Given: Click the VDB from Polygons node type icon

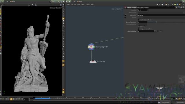Looking at the screenshot, I should 125,8.
